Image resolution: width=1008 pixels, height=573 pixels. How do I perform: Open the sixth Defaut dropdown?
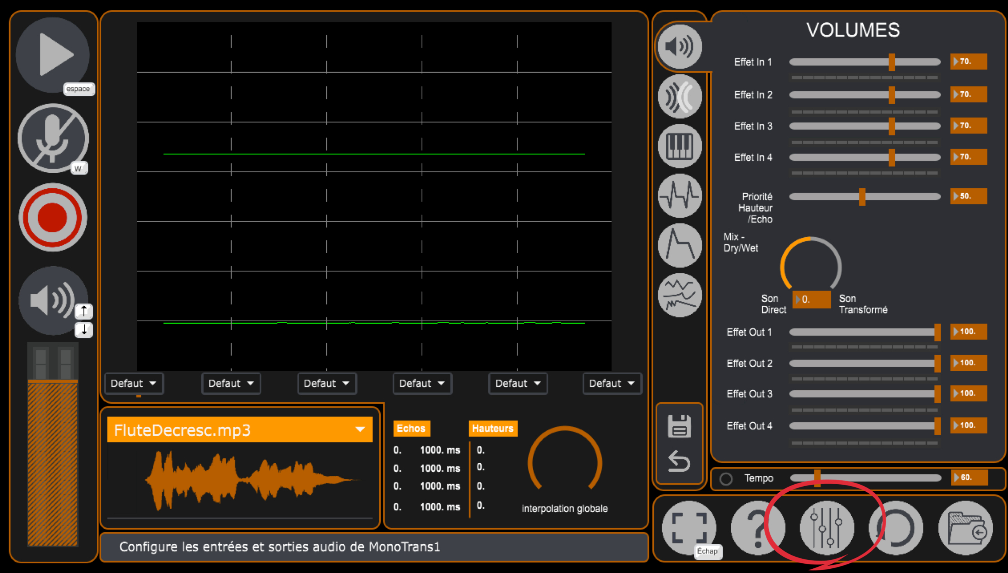tap(612, 383)
